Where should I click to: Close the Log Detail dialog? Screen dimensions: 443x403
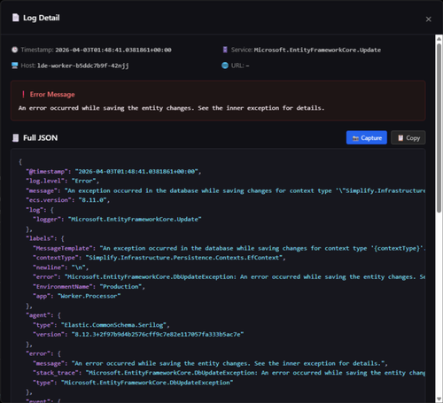tap(428, 19)
